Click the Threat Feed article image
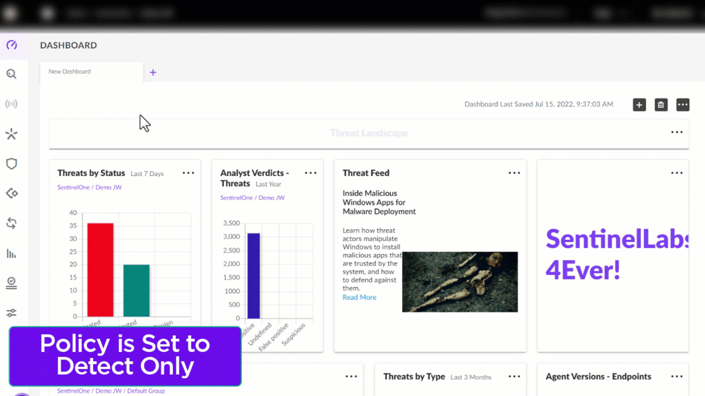Screen dimensions: 705x396 [460, 282]
